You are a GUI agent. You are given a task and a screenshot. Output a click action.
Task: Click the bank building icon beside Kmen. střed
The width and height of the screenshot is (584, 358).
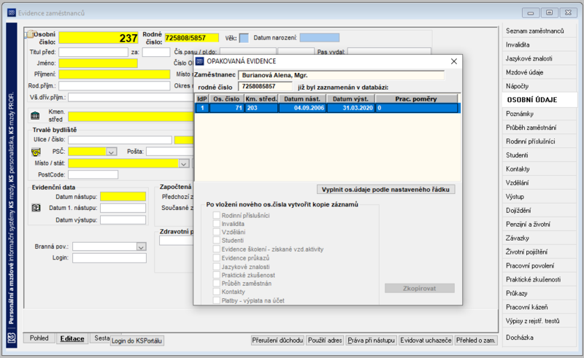(35, 116)
